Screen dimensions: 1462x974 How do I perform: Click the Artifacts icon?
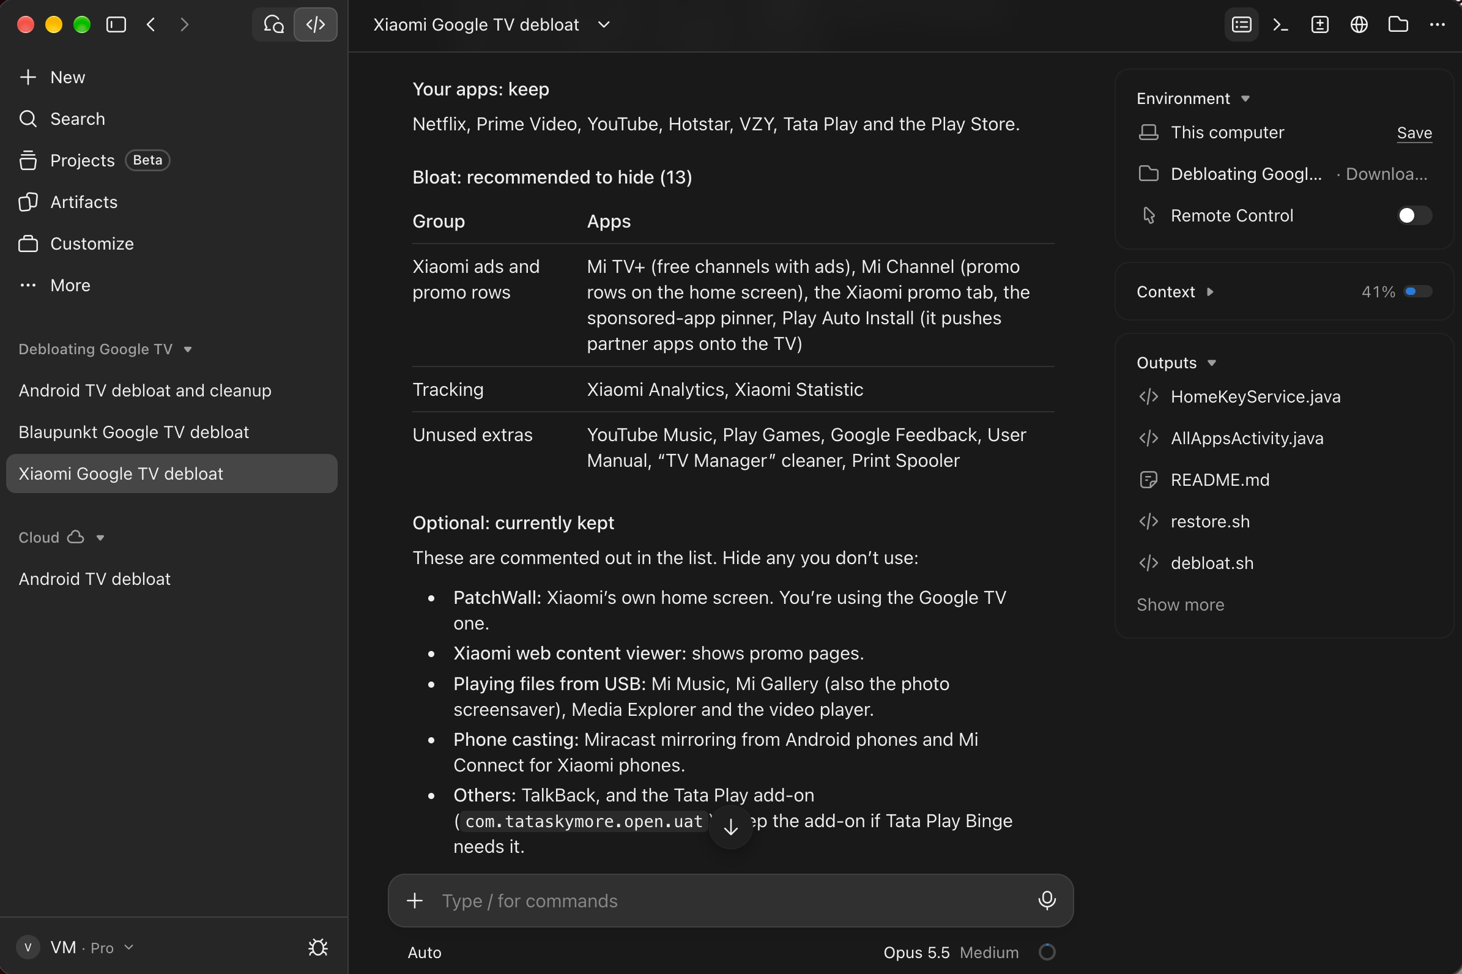point(28,202)
